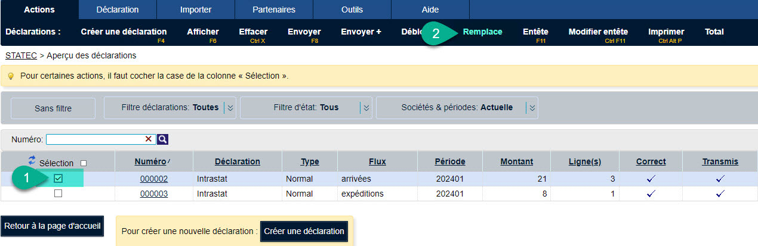Click Total in the toolbar
The height and width of the screenshot is (246, 758).
coord(714,32)
